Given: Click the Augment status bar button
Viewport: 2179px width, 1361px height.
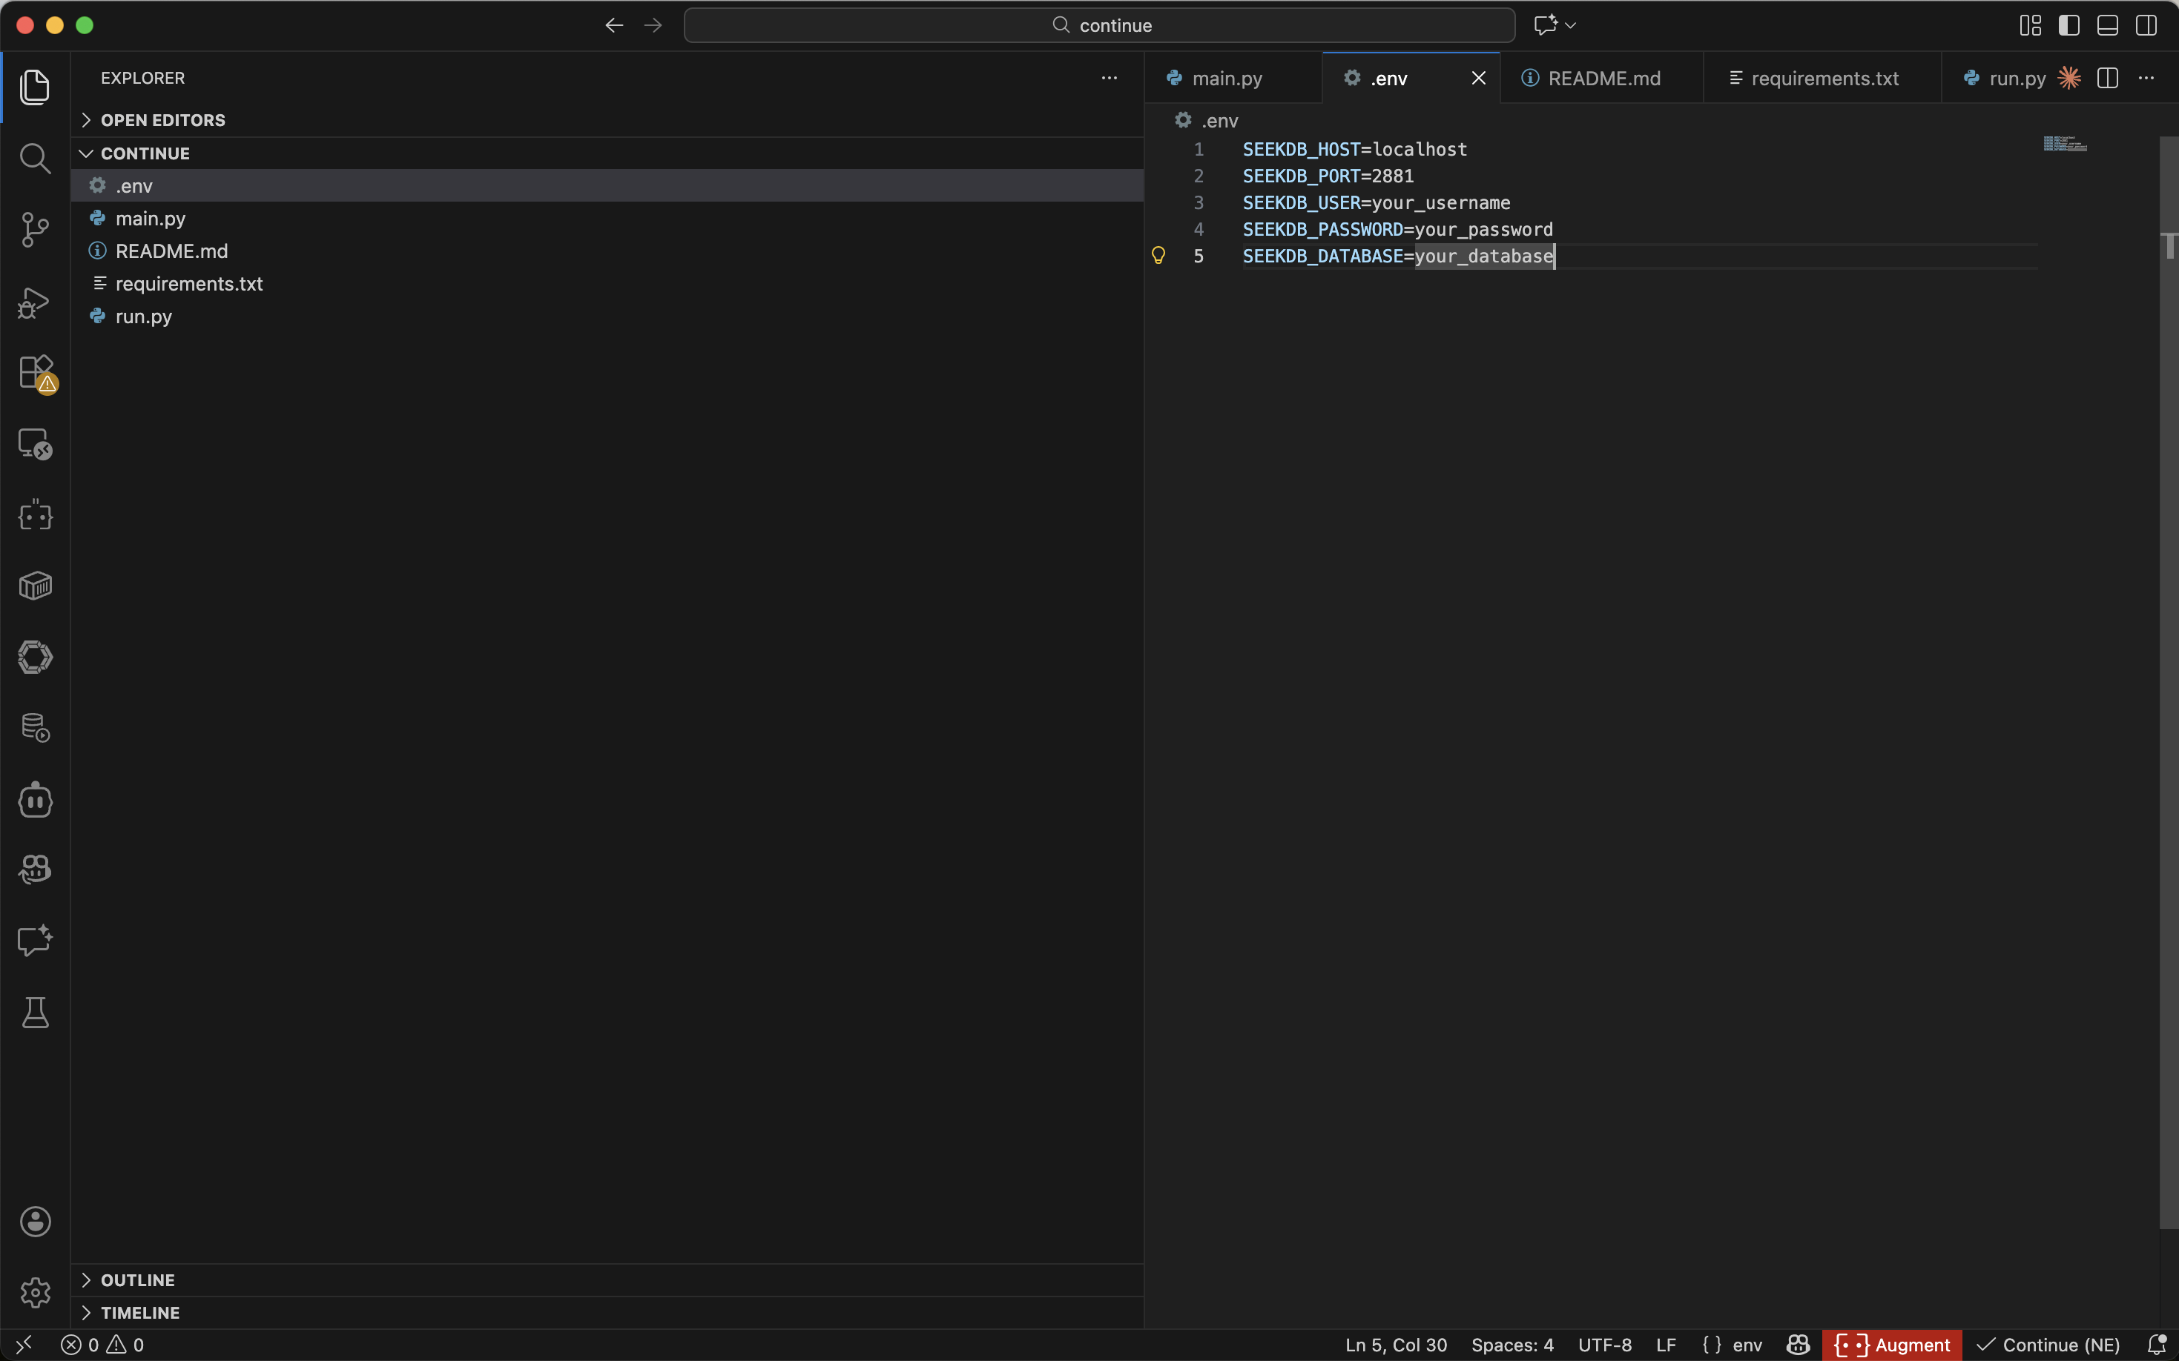Looking at the screenshot, I should (1892, 1345).
